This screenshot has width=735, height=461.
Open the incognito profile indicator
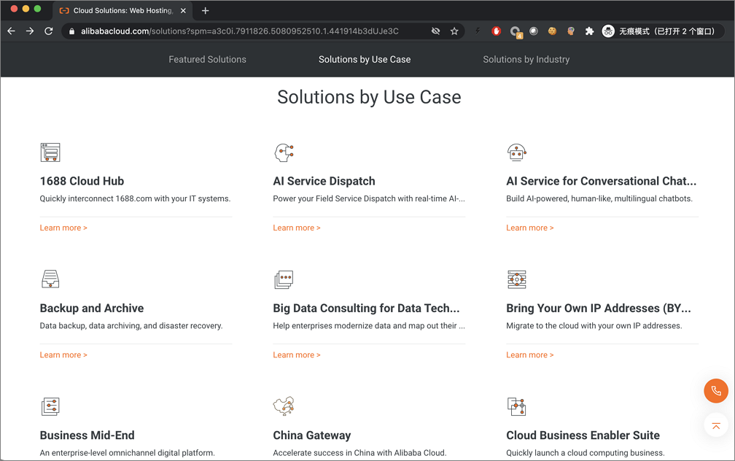662,31
